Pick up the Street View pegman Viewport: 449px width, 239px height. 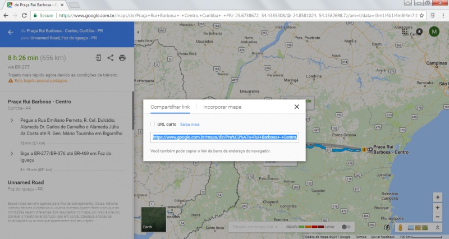(400, 228)
